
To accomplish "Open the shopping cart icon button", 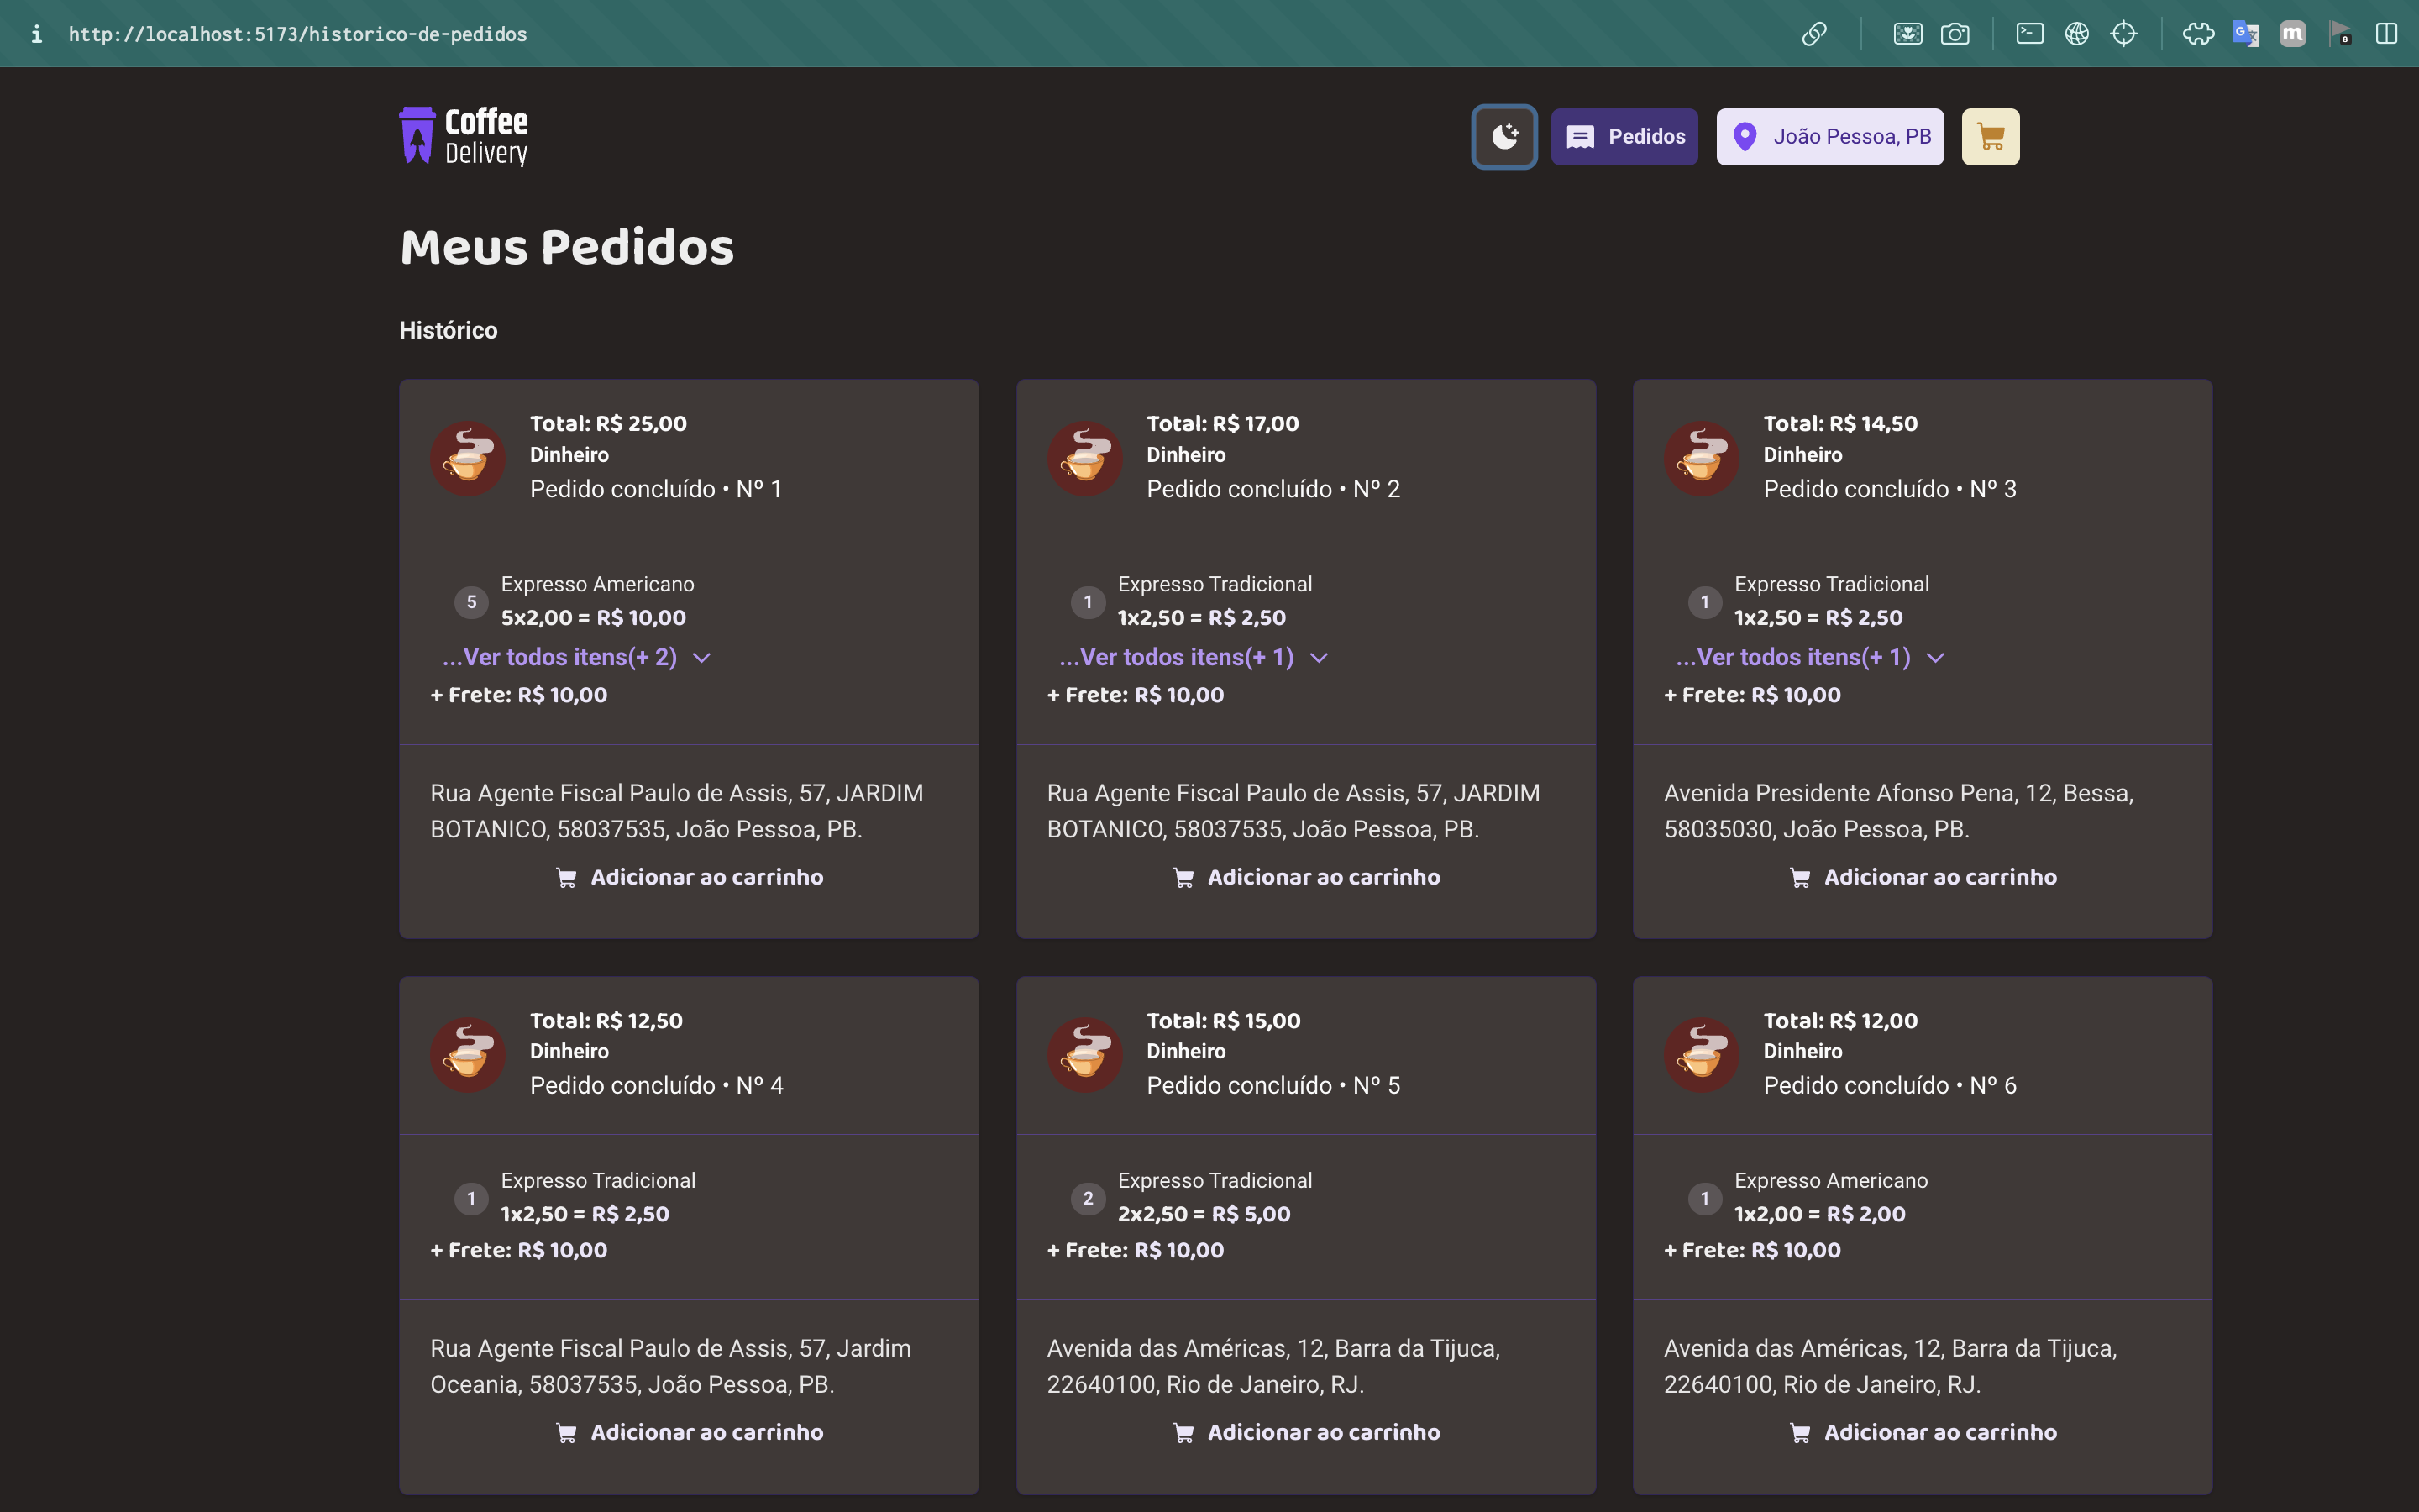I will click(x=1989, y=137).
